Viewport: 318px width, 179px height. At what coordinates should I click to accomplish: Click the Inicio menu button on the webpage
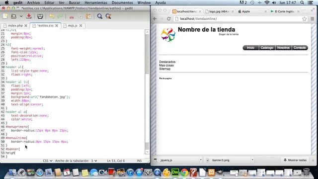coord(250,48)
